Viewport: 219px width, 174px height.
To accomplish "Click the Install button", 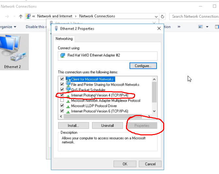I will [x=73, y=126].
